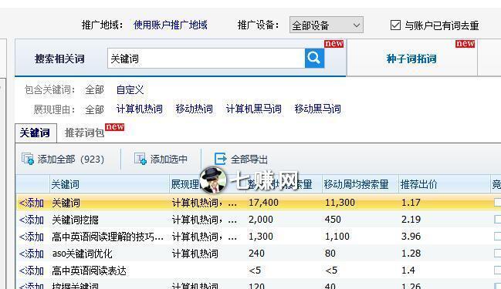
Task: Click <添加 for the 高中英语阅读表达 row
Action: pyautogui.click(x=32, y=271)
